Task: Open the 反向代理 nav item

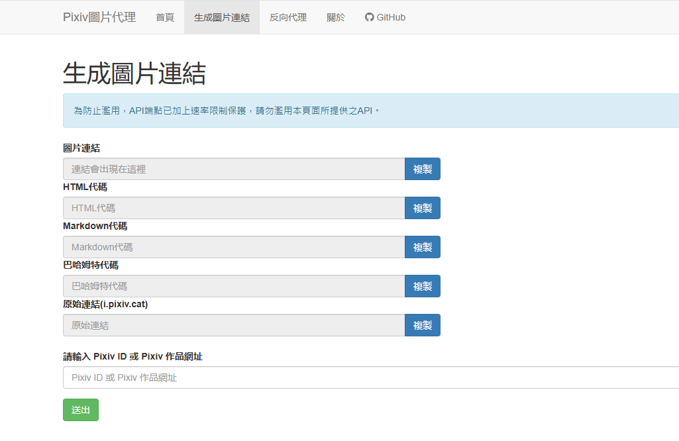Action: coord(288,17)
